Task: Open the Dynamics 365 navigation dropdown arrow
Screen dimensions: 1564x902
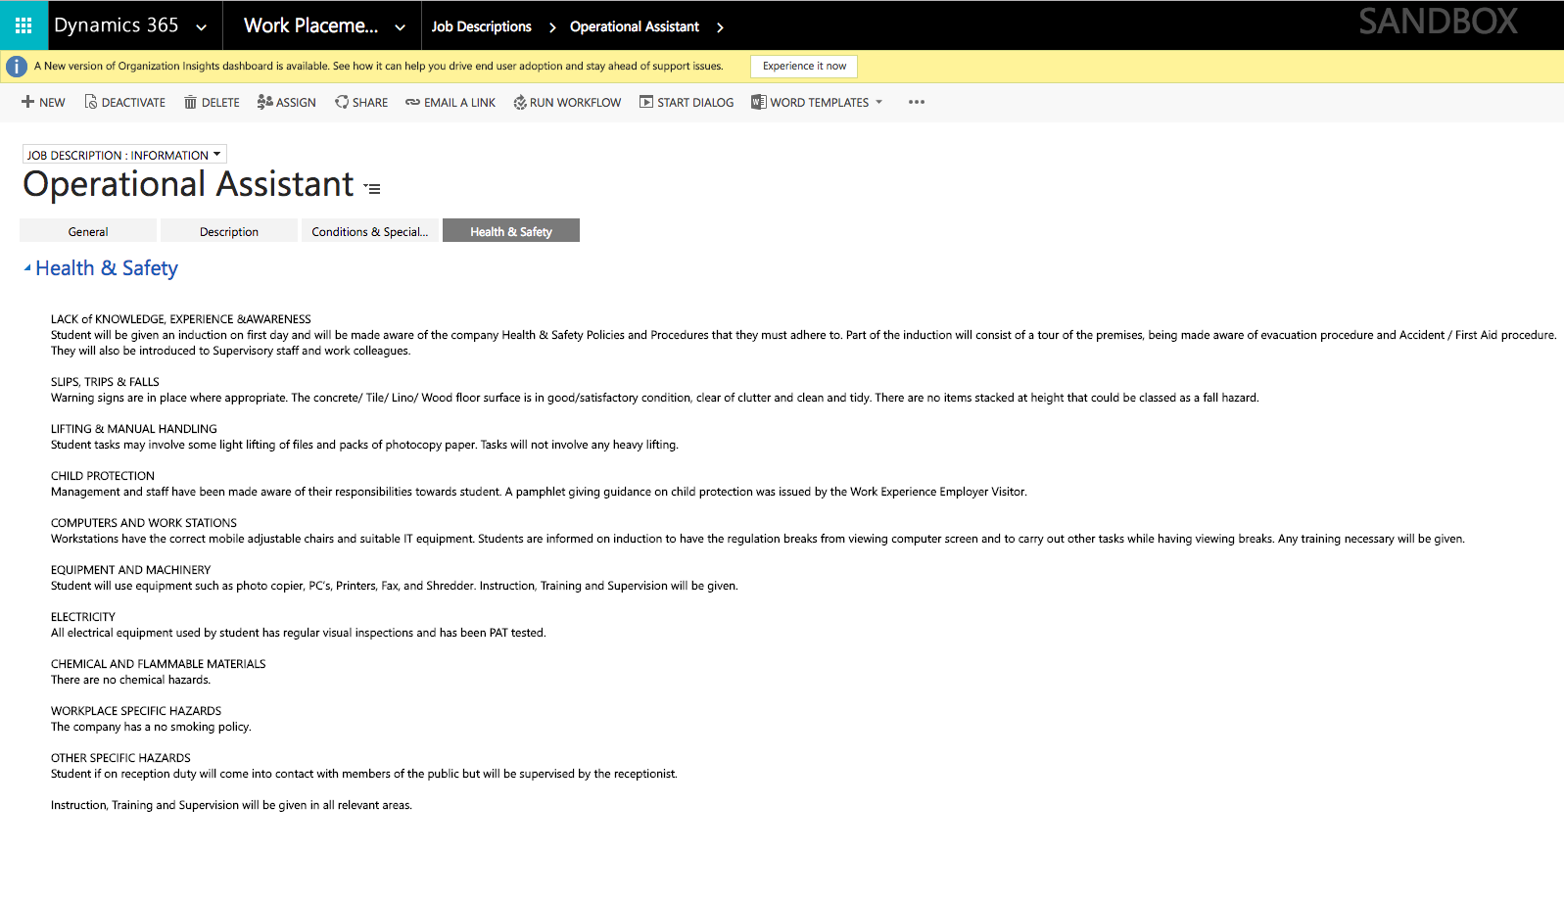Action: tap(202, 26)
